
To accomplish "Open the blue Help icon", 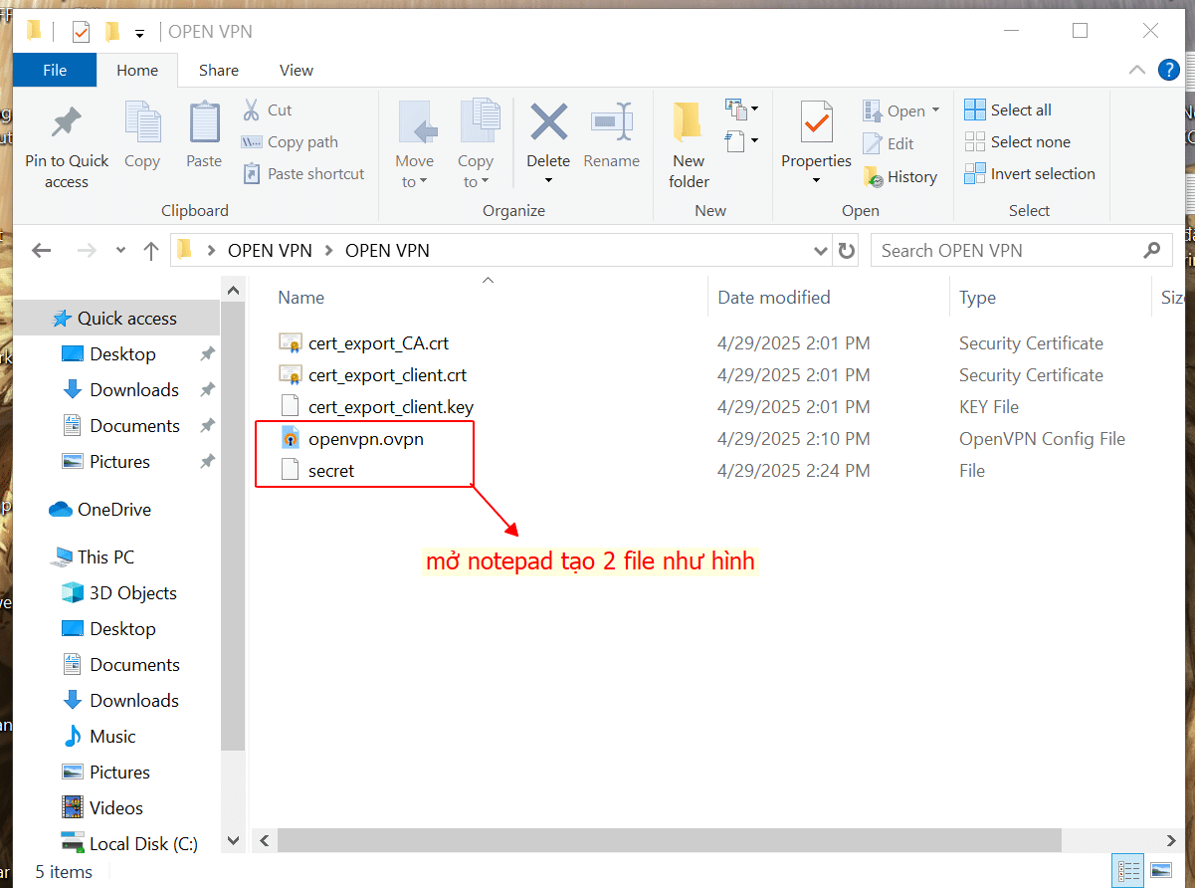I will [x=1169, y=70].
